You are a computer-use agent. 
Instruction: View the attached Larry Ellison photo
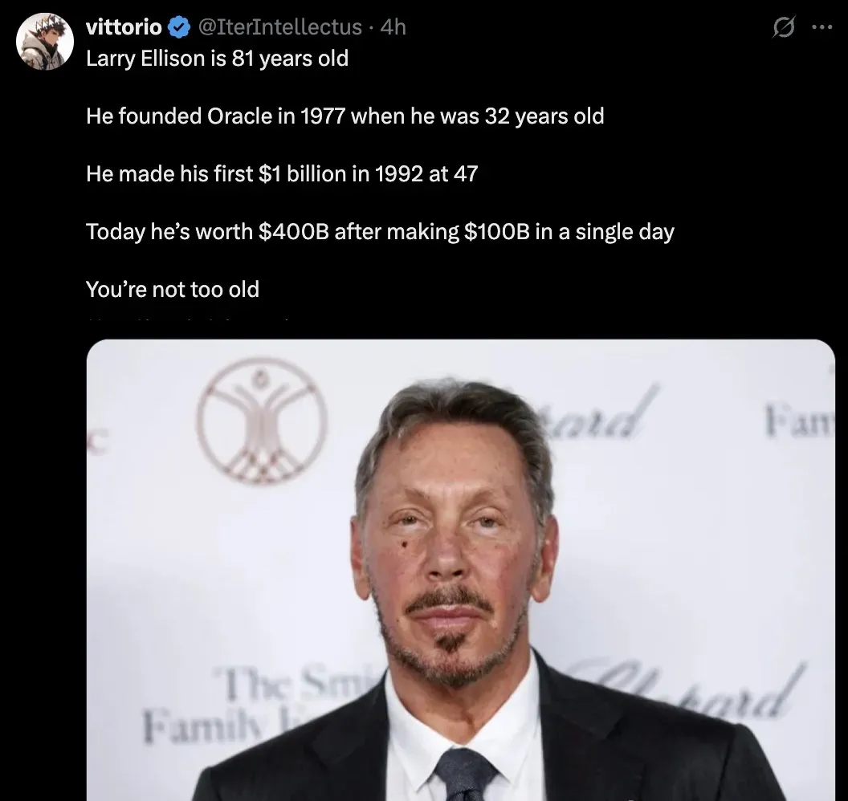point(458,562)
